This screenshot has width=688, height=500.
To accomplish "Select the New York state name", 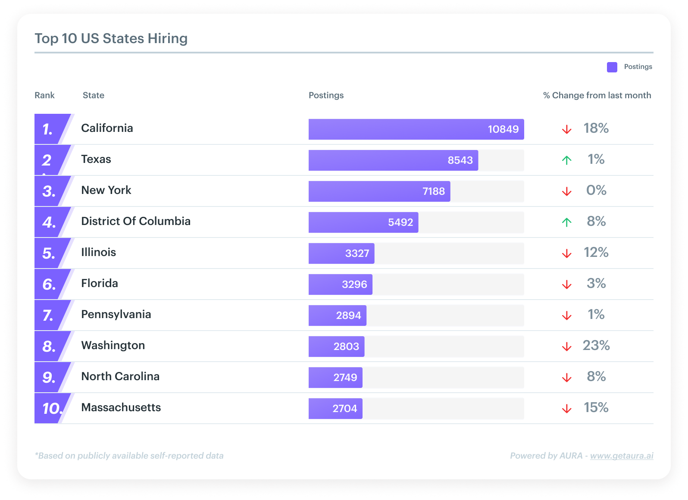I will (106, 190).
